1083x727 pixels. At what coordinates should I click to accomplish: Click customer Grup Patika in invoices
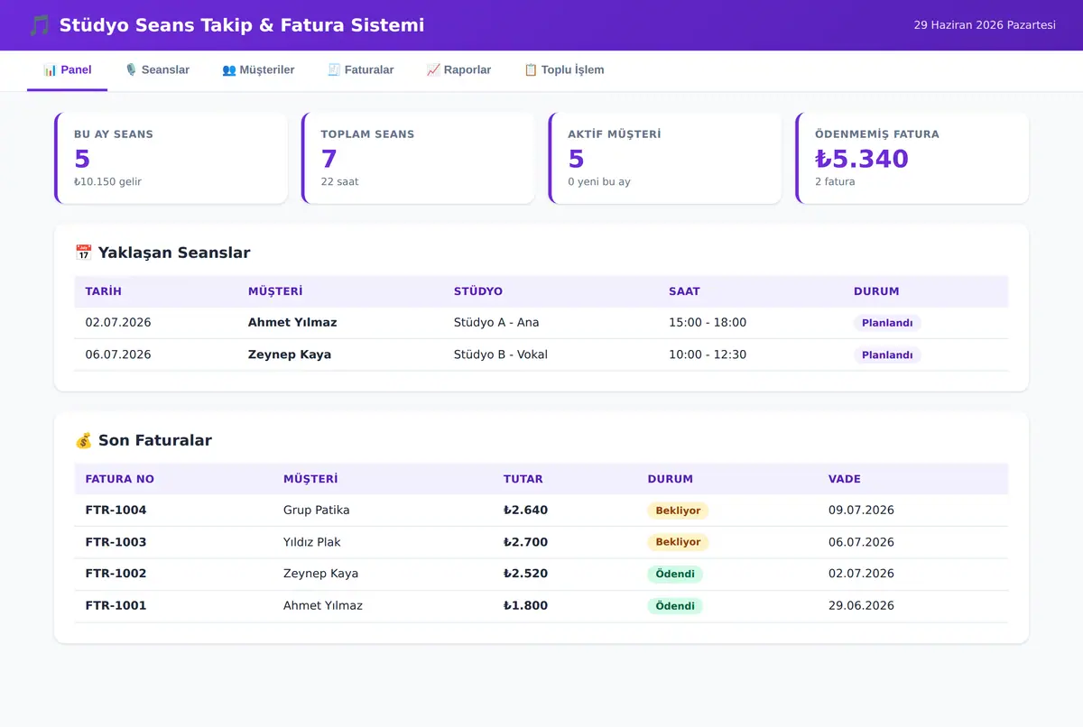coord(316,511)
